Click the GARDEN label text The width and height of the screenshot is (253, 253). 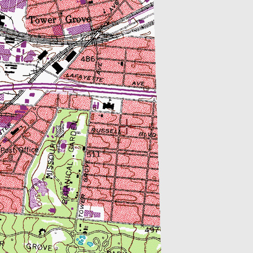tap(73, 136)
